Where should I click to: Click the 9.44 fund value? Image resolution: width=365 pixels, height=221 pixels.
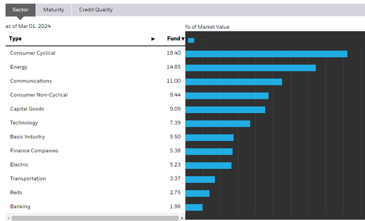[175, 95]
